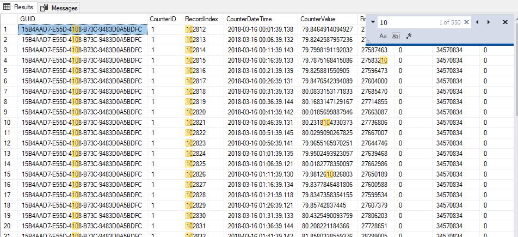Click datetime 2018-03-16 01:16:39.134

click(261, 184)
